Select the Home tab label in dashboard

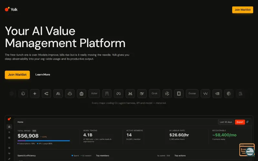pos(20,122)
